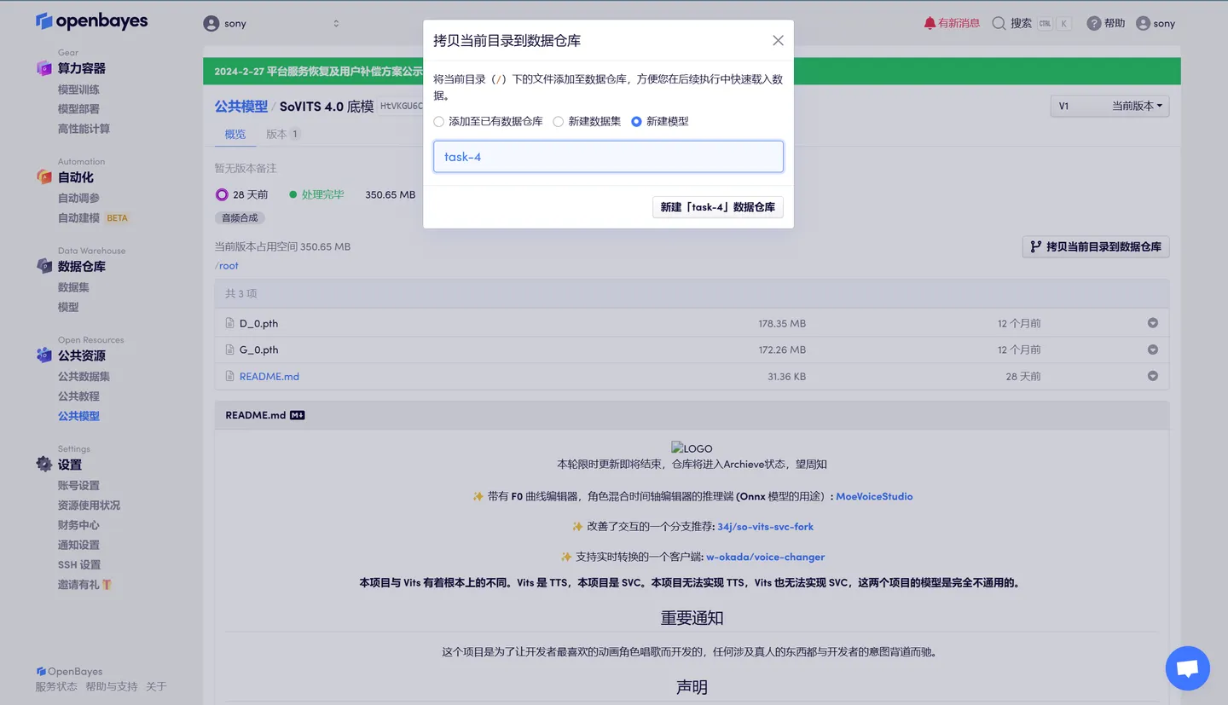Click the 新建「task-4」数据仓库 button

point(717,206)
